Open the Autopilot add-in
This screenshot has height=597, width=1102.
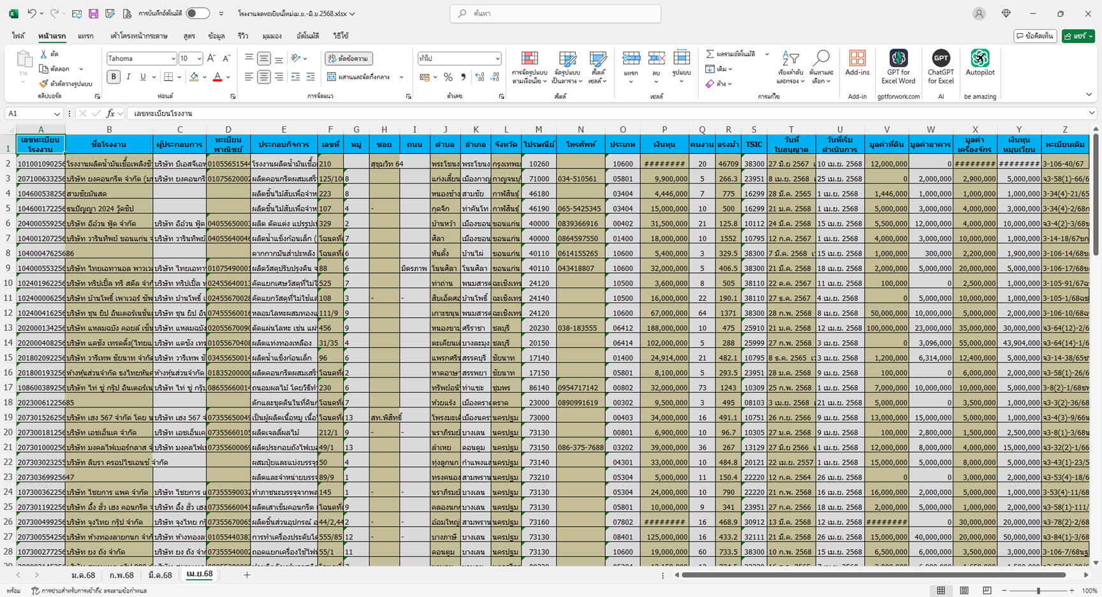point(980,63)
